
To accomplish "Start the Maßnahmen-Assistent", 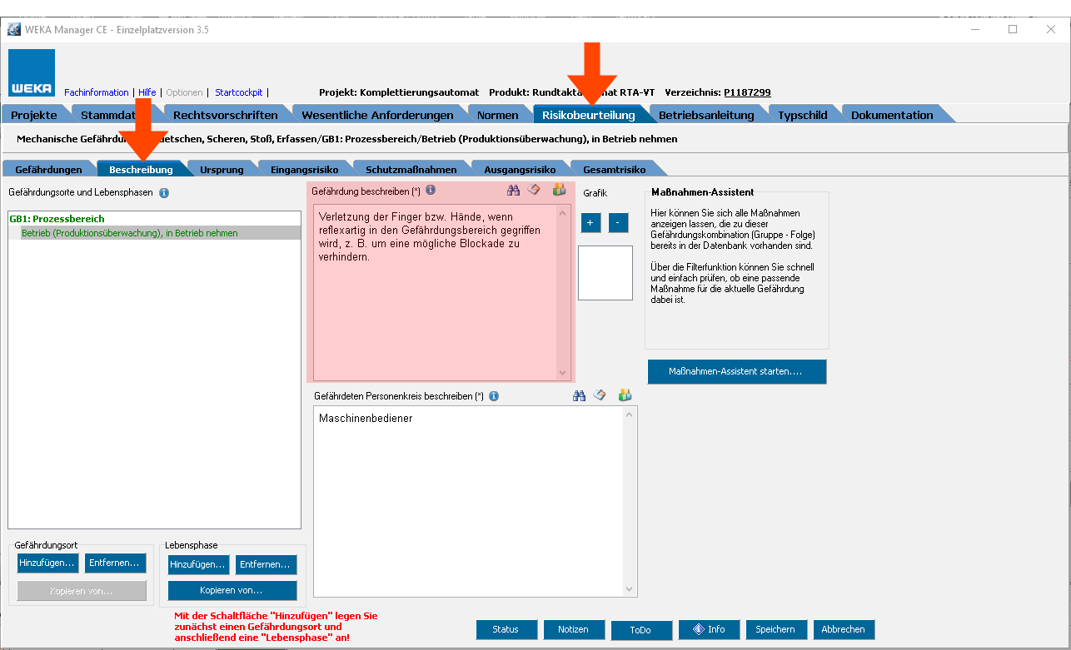I will click(736, 371).
